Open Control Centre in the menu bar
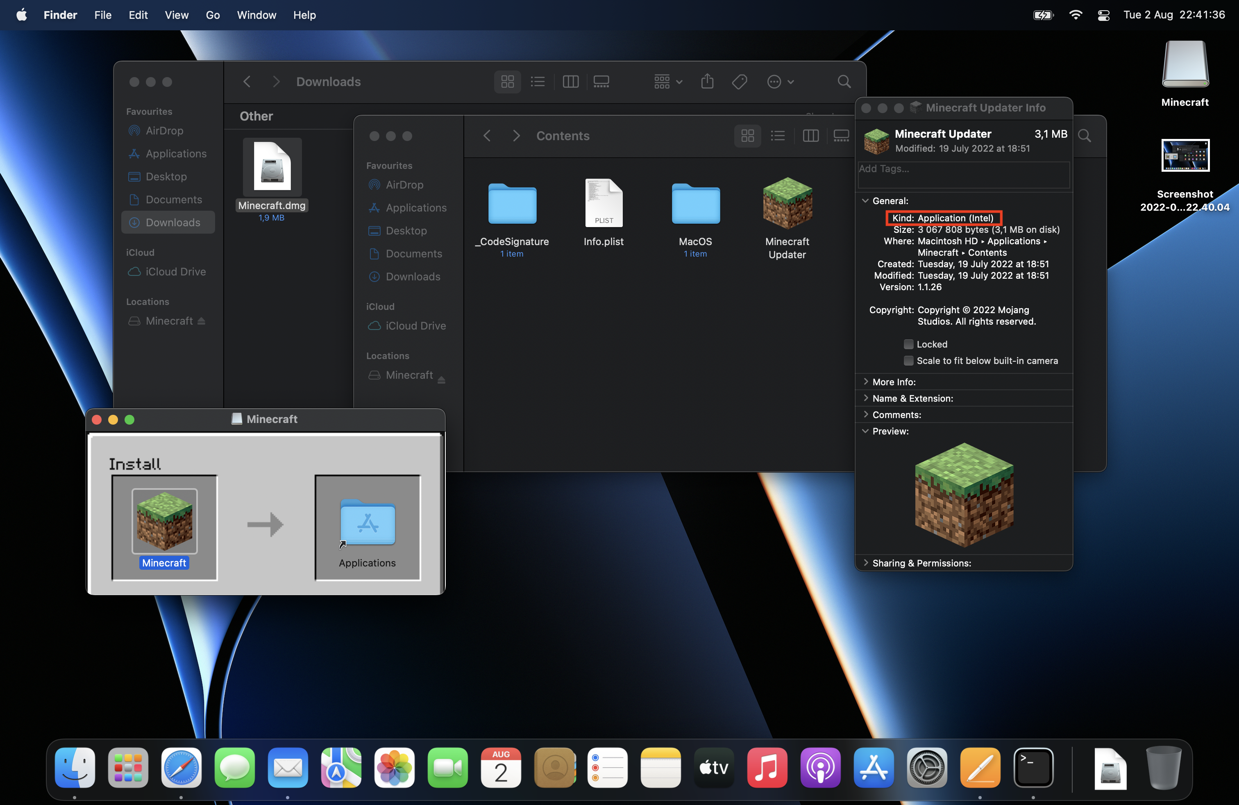This screenshot has height=805, width=1239. [1103, 15]
